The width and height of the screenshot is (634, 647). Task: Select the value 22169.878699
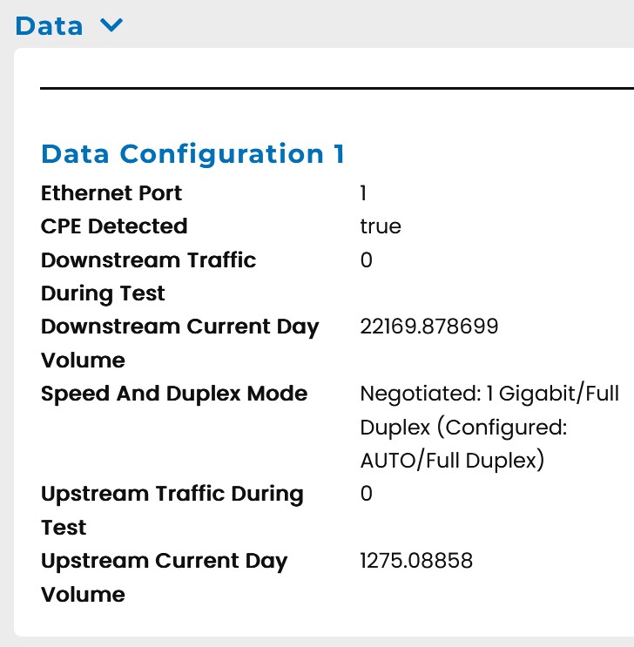pyautogui.click(x=428, y=327)
